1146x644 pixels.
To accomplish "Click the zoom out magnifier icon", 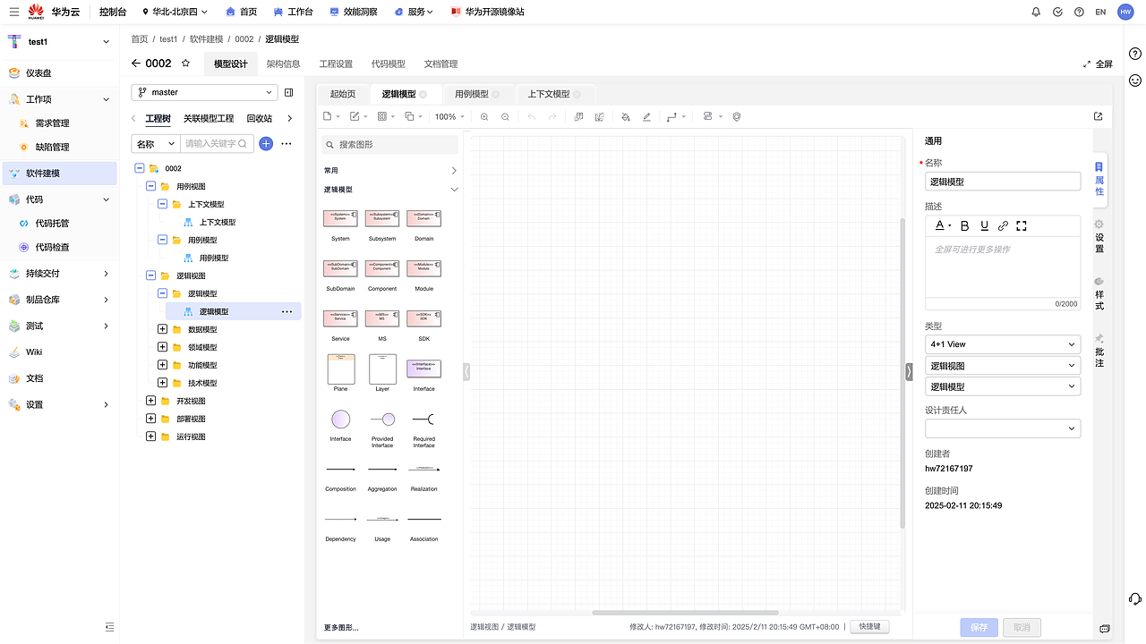I will pos(506,116).
